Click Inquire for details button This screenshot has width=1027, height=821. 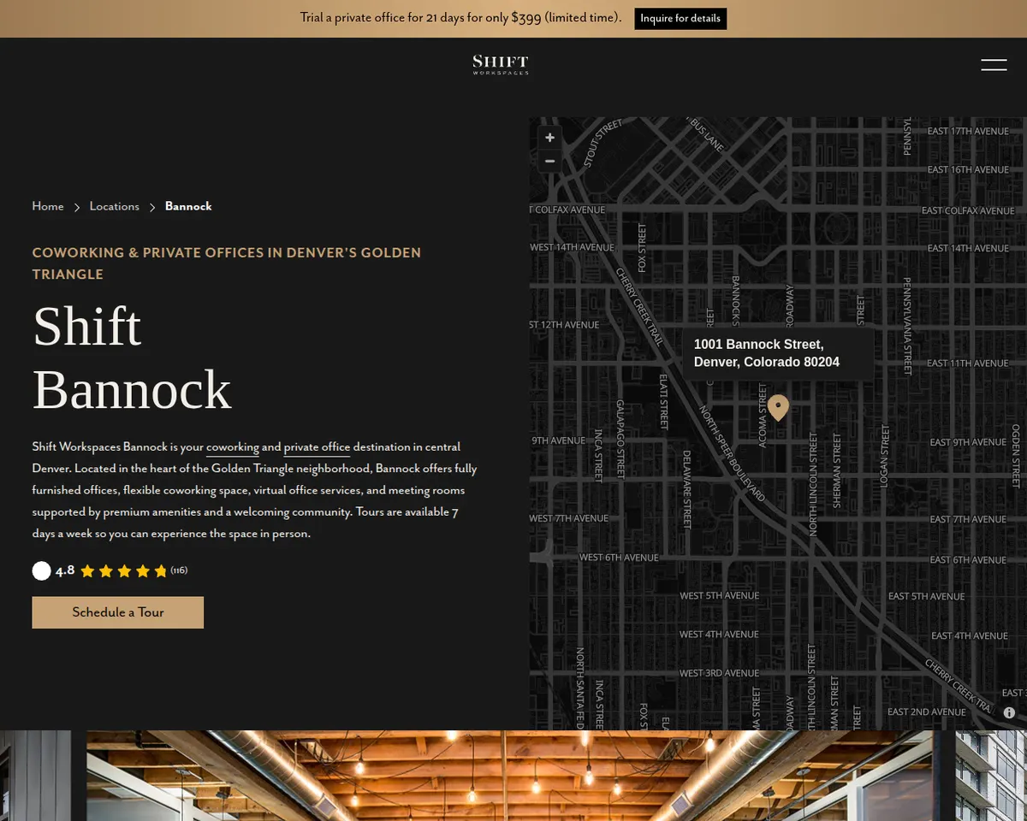(x=680, y=18)
